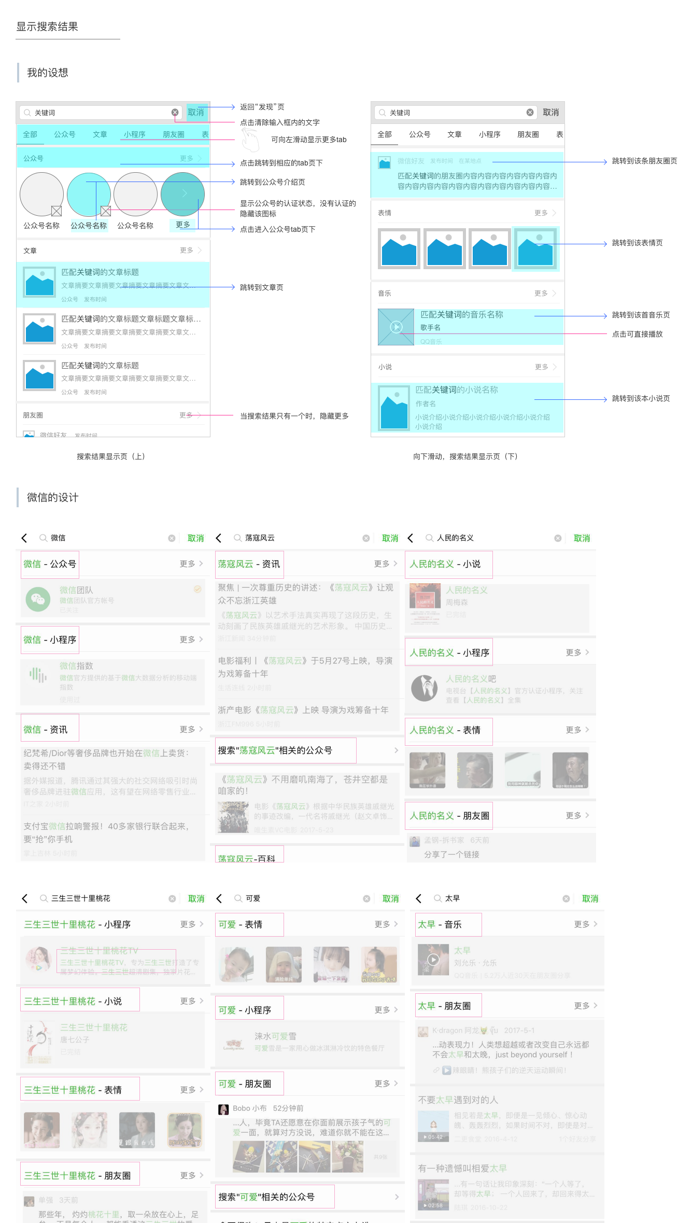Clear the 荡寇风云 search text with the x icon
The height and width of the screenshot is (1223, 678).
pyautogui.click(x=366, y=538)
